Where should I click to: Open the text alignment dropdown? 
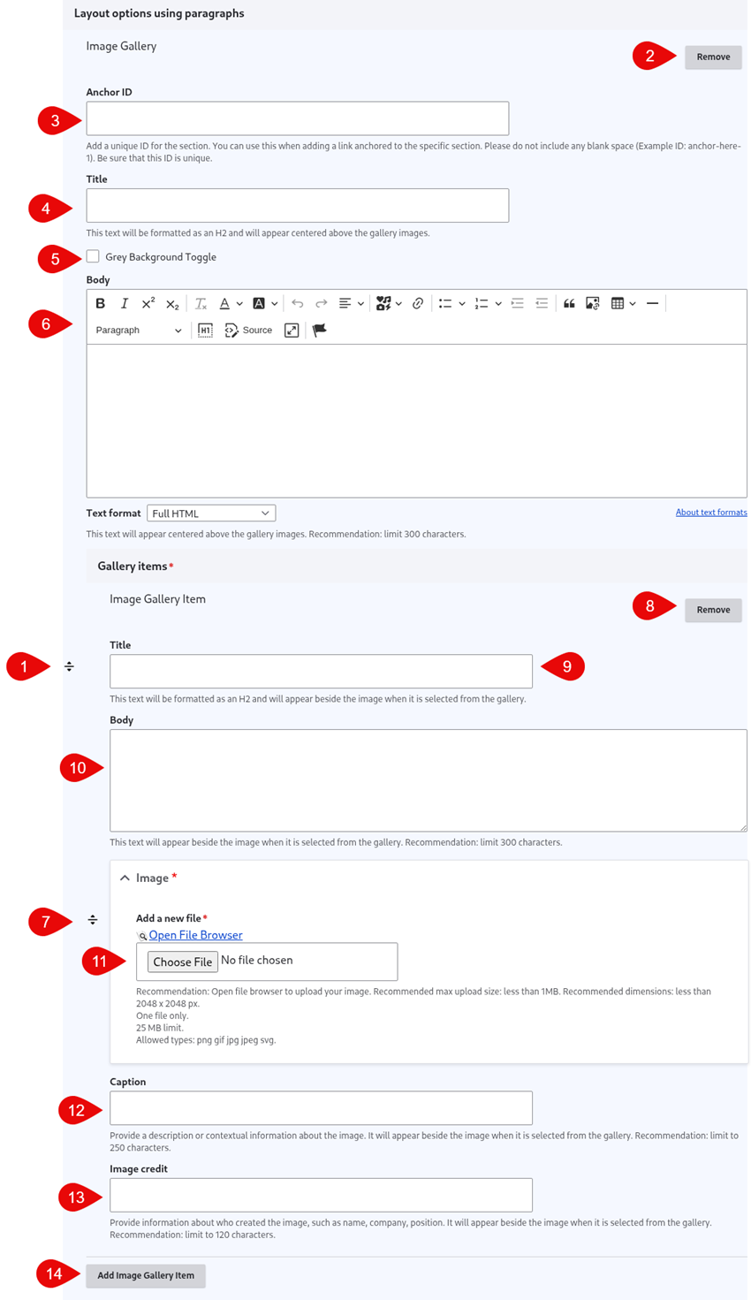tap(351, 303)
